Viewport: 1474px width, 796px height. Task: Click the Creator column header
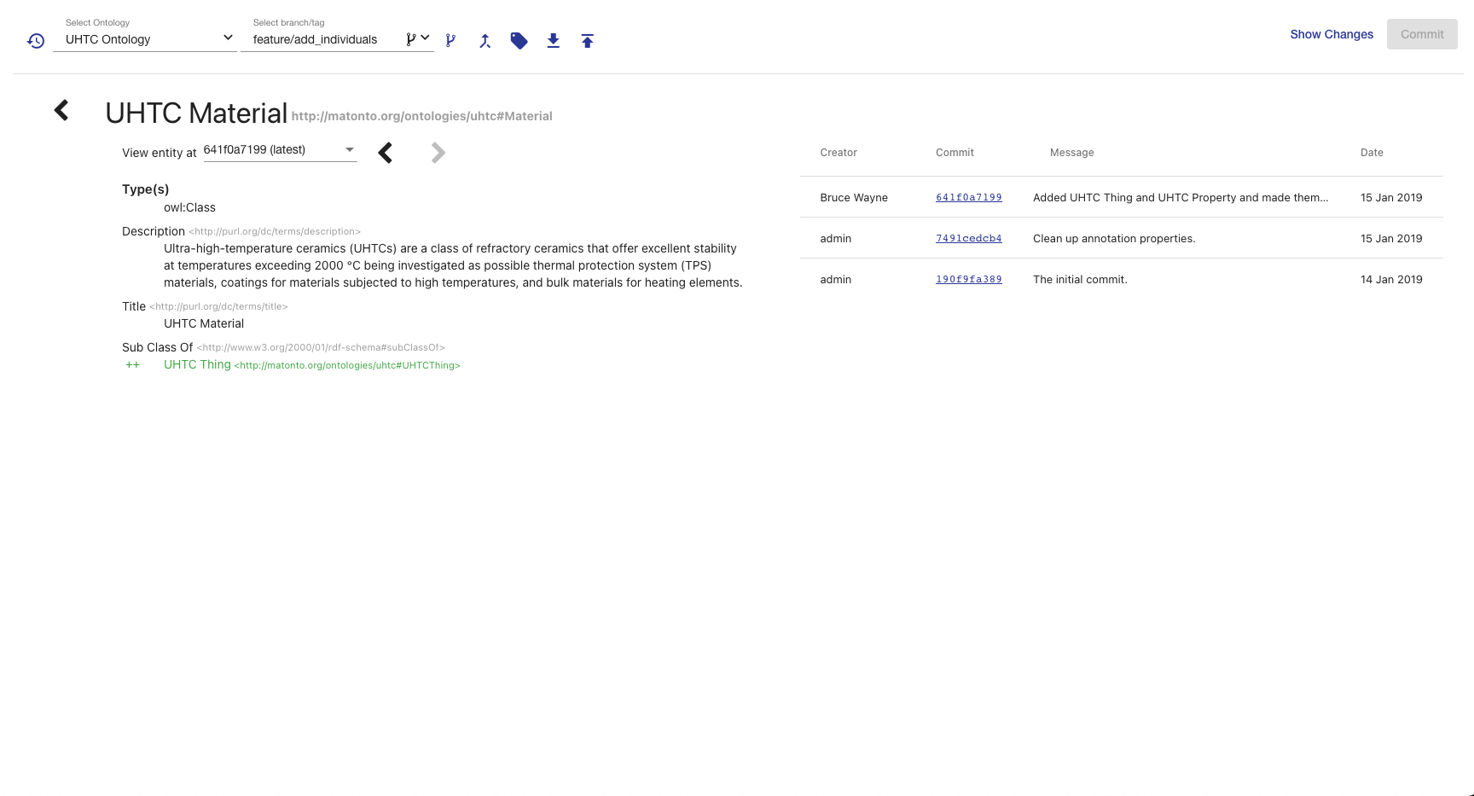(x=839, y=153)
